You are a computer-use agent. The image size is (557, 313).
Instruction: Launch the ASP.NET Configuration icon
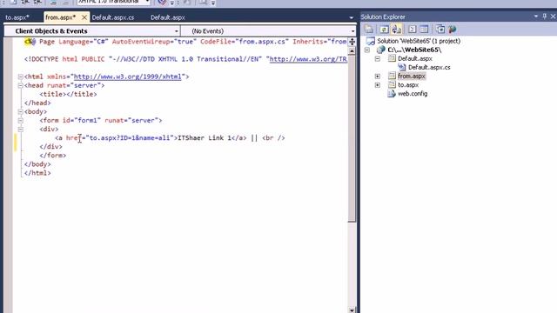[453, 29]
